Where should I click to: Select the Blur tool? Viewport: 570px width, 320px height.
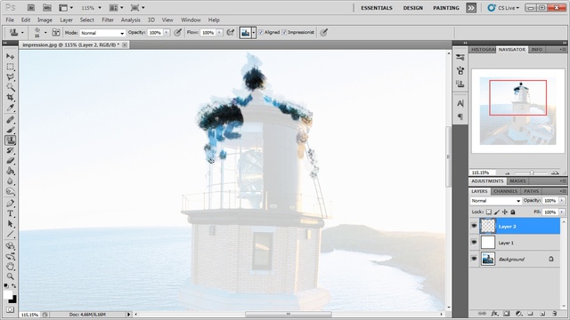(x=10, y=180)
